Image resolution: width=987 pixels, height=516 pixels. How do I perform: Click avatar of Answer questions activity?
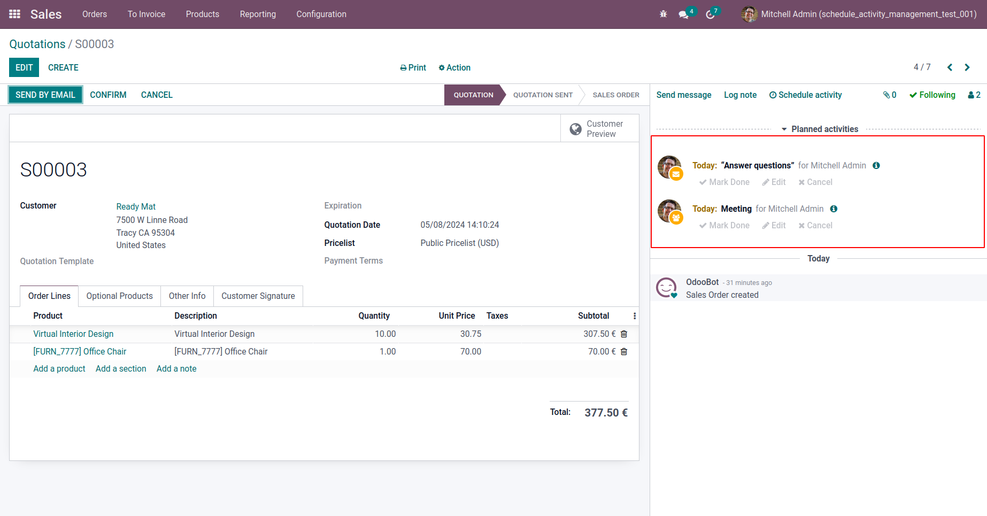tap(669, 167)
